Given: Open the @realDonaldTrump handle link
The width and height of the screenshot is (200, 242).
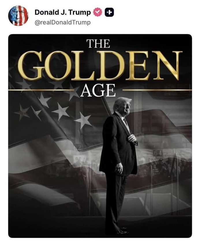Looking at the screenshot, I should [x=62, y=22].
